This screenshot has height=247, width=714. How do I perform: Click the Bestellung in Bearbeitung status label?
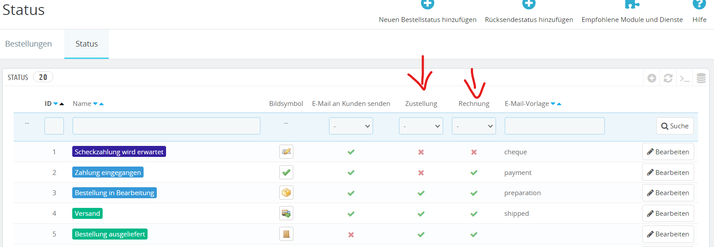(x=115, y=193)
